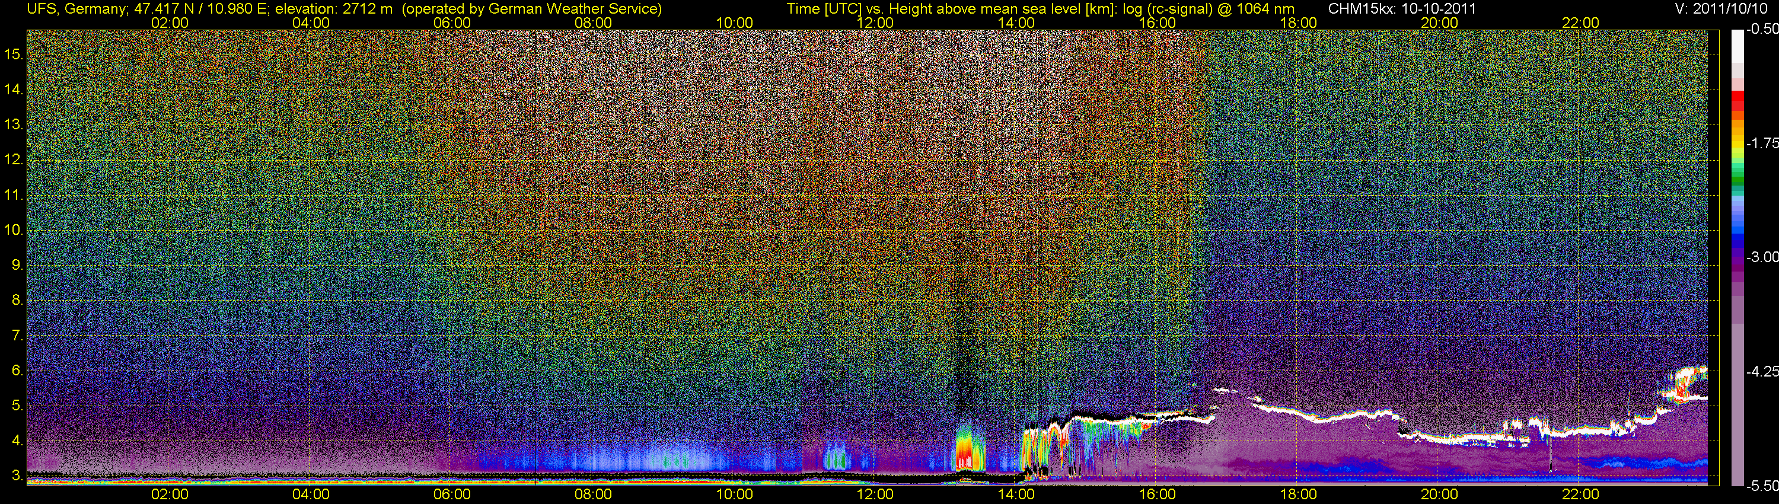
Task: Click height axis label '5.'
Action: (x=17, y=406)
